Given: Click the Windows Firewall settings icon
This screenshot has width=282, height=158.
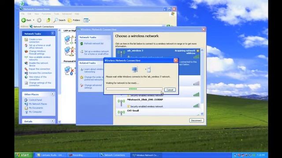Looking at the screenshot, I should click(26, 51).
